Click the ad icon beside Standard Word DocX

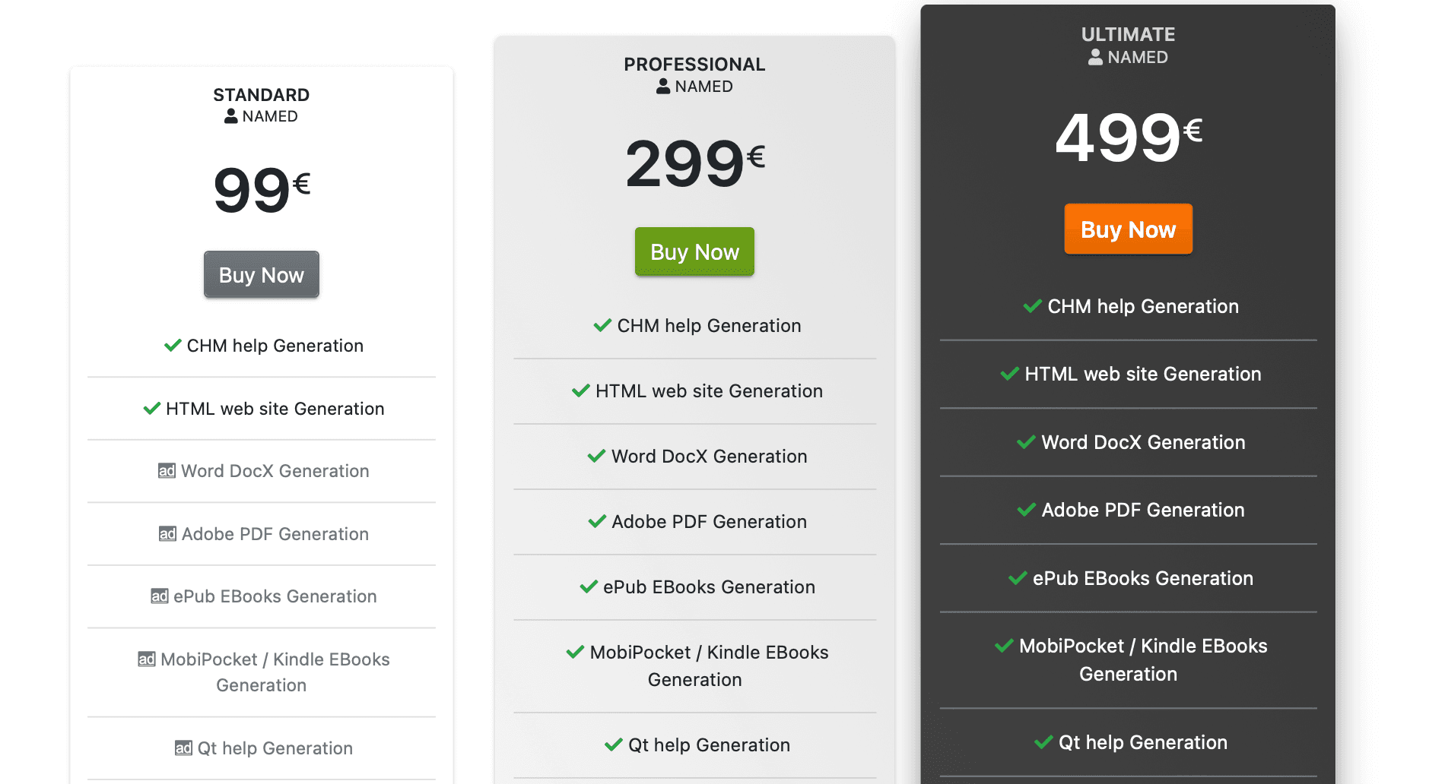point(167,471)
